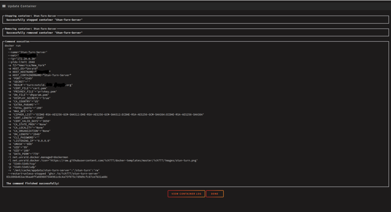Click the 'DATA_PERM'='770' line
This screenshot has width=391, height=212.
[24, 154]
